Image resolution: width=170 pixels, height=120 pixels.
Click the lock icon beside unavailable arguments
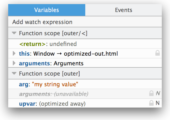[151, 94]
